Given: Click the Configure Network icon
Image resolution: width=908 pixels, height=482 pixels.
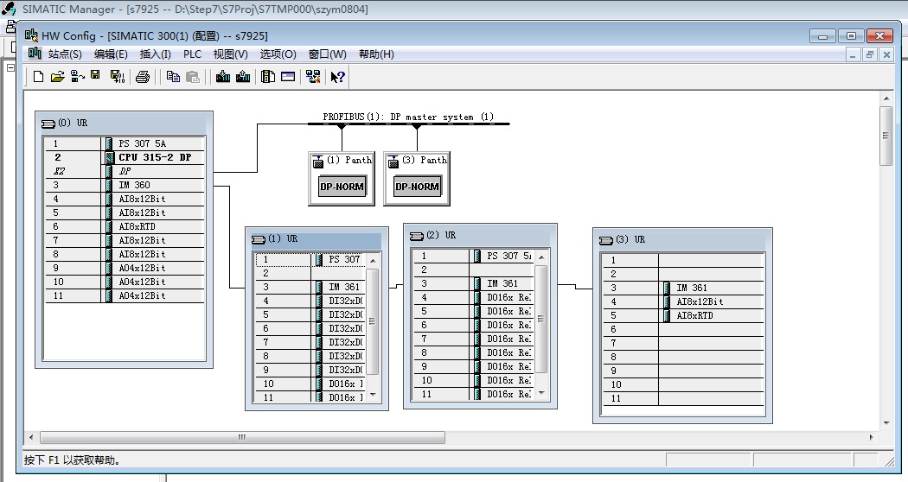Looking at the screenshot, I should click(x=313, y=76).
